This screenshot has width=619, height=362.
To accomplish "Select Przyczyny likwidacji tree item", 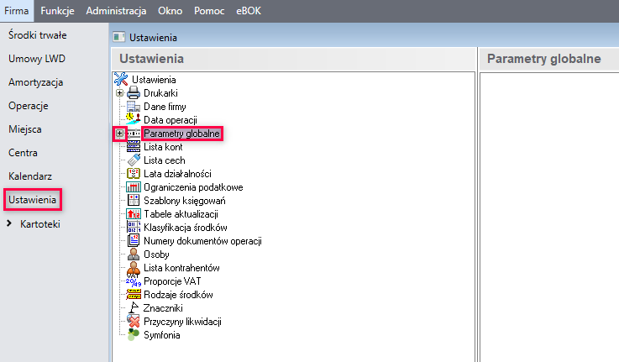I will coord(182,322).
